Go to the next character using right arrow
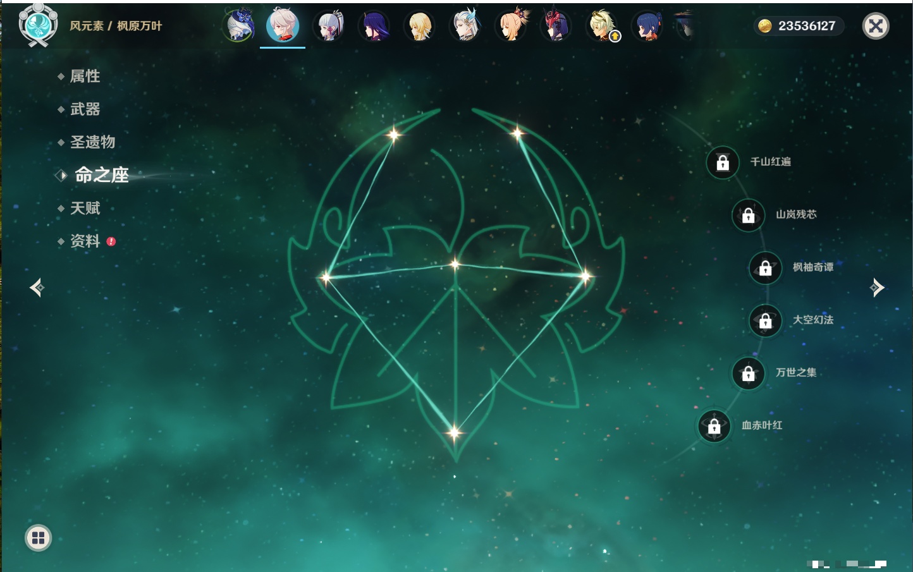 (x=877, y=288)
